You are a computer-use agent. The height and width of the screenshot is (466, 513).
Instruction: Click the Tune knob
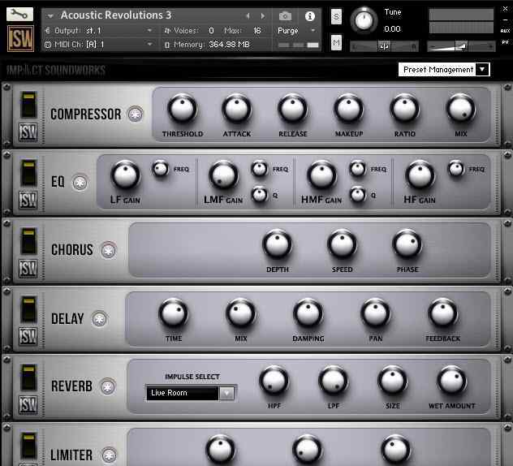(364, 20)
